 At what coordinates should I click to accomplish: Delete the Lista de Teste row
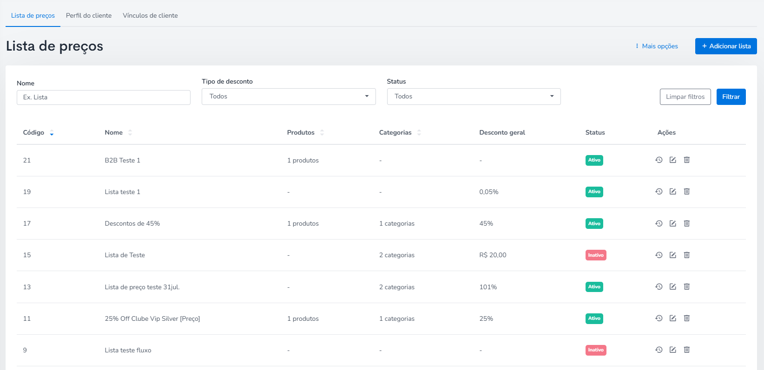pos(687,255)
